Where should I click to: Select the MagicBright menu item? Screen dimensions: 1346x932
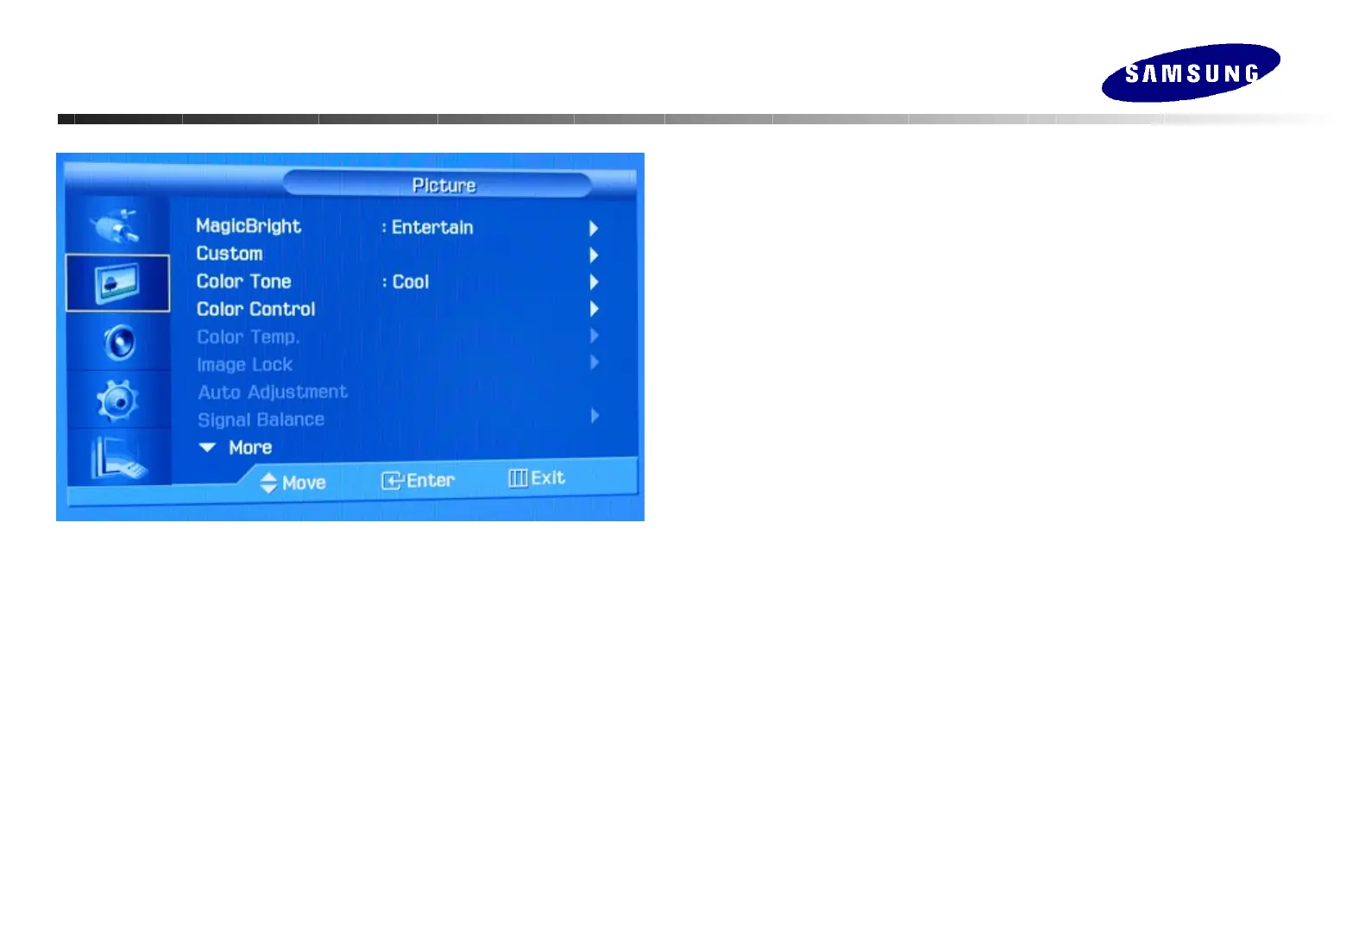point(248,226)
